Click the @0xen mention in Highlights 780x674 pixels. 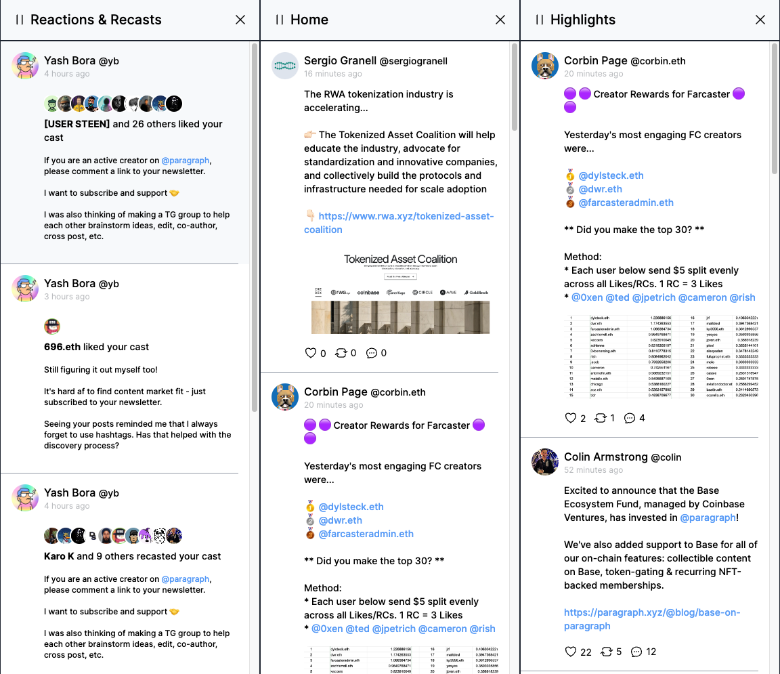[587, 297]
